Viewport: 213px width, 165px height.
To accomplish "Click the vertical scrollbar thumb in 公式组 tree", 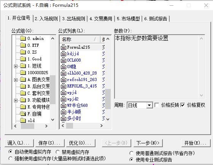I will pyautogui.click(x=53, y=90).
